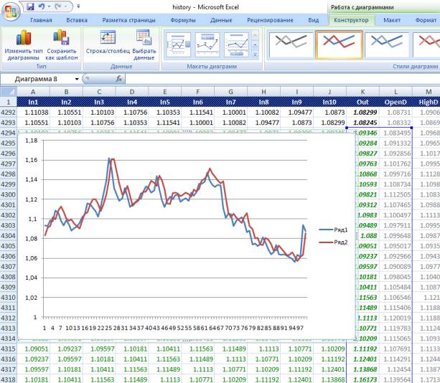Expand the chart layouts gallery
The image size is (440, 383).
(x=256, y=55)
